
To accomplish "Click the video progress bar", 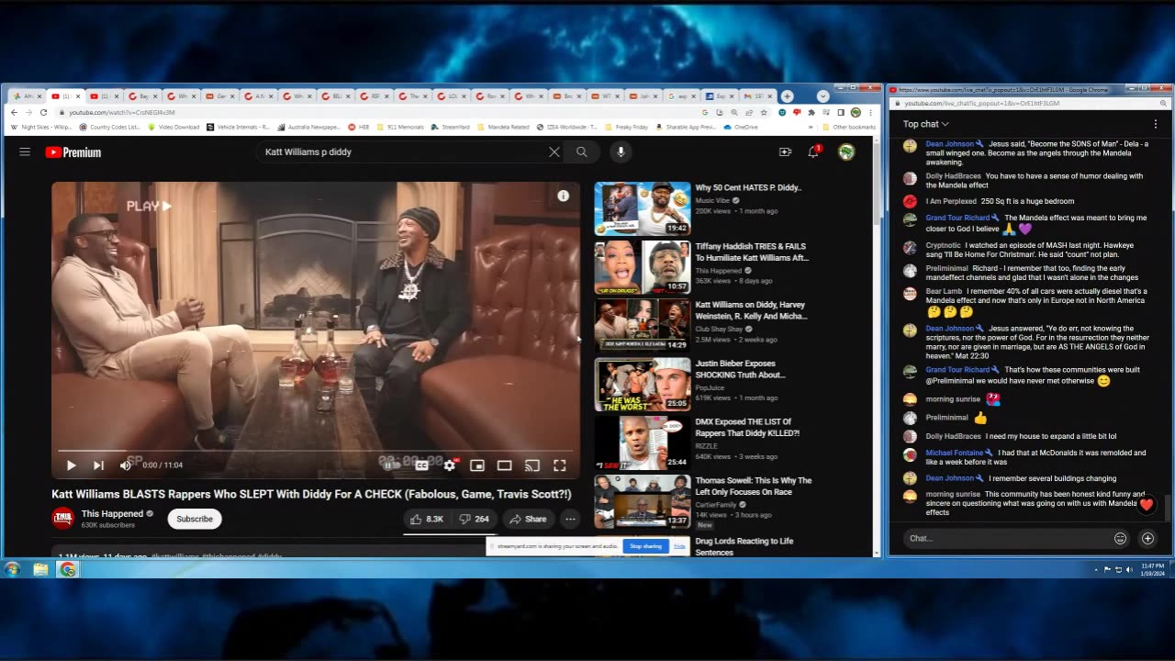I will click(x=316, y=451).
